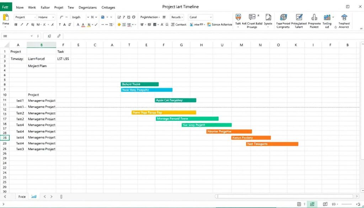Toggle the first slash italic icon
Image resolution: width=364 pixels, height=208 pixels.
[22, 25]
